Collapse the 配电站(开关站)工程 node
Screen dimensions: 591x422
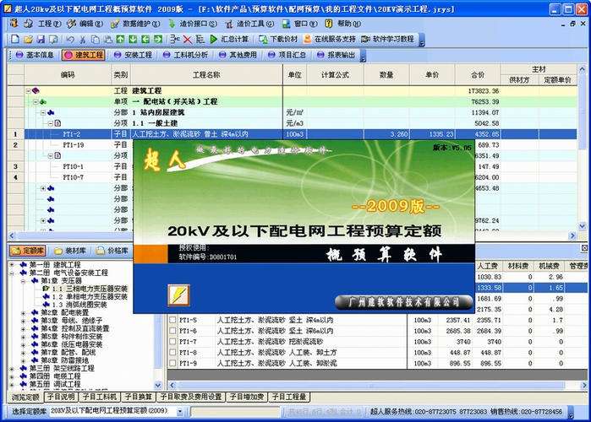pyautogui.click(x=36, y=101)
